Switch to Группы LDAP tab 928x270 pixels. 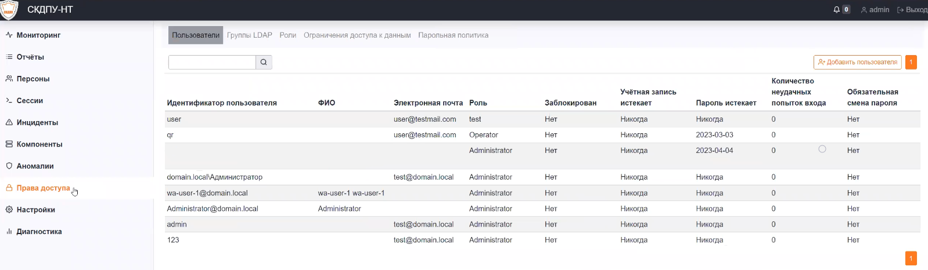coord(250,35)
